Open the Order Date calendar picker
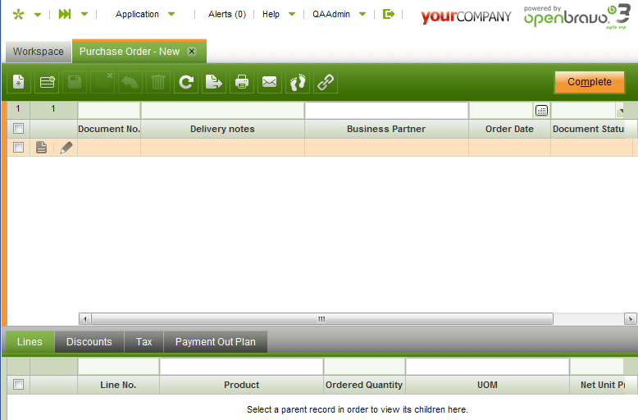The image size is (638, 420). point(541,110)
